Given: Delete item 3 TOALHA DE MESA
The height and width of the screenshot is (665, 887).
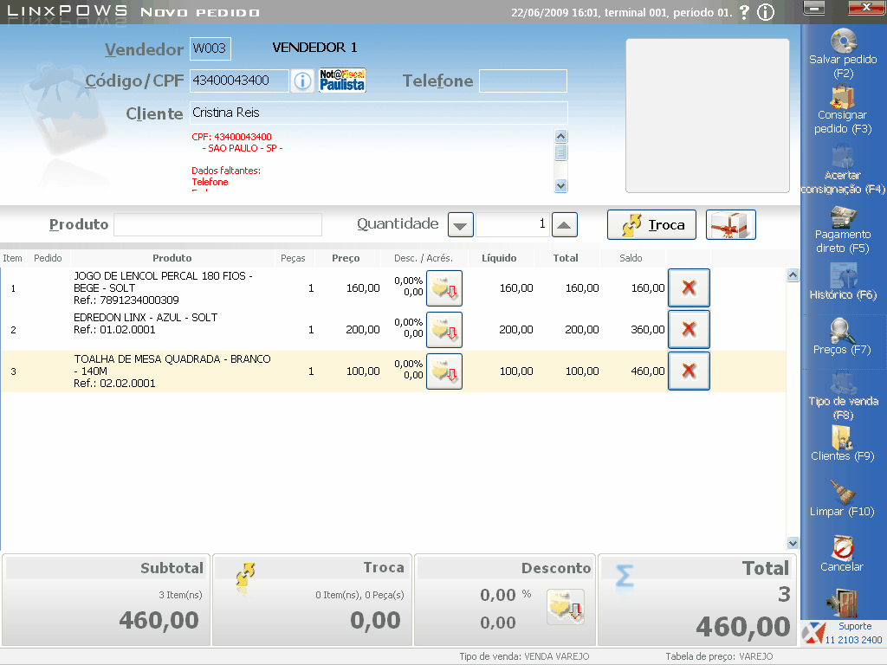Looking at the screenshot, I should tap(689, 371).
